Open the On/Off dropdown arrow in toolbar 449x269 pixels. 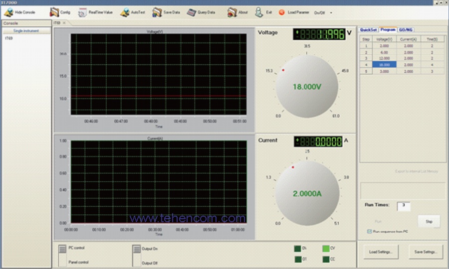[x=331, y=12]
